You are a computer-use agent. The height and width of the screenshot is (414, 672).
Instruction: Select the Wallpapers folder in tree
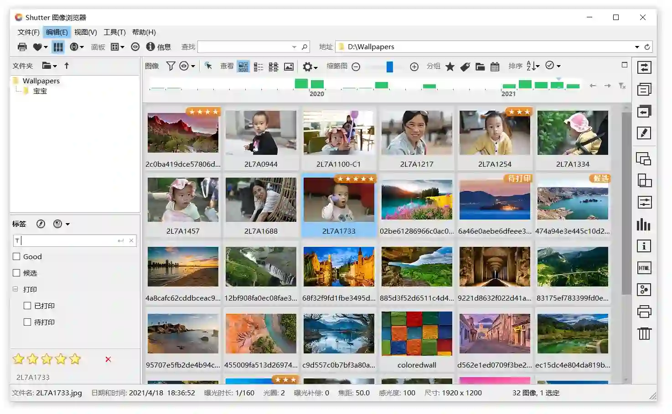[x=41, y=81]
